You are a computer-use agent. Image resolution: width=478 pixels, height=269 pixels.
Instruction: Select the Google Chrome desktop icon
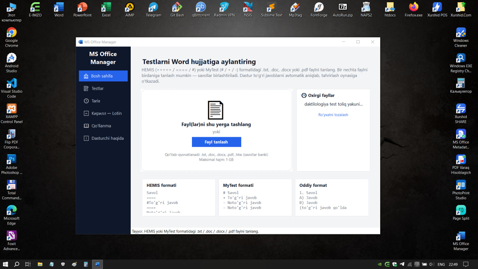point(12,38)
